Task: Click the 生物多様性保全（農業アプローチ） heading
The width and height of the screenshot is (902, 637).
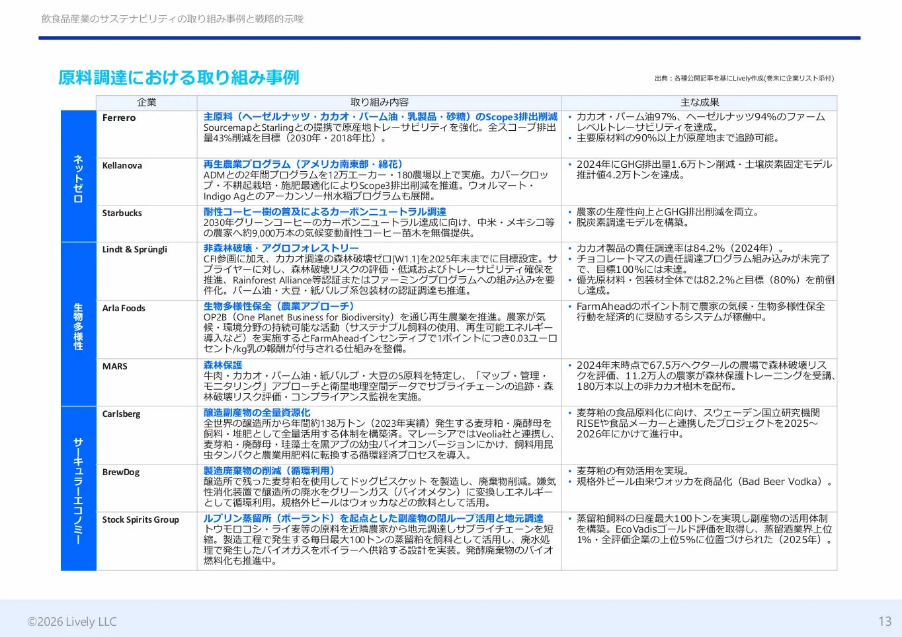Action: click(x=279, y=306)
